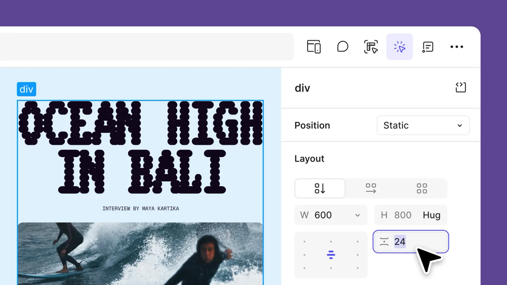Viewport: 507px width, 285px height.
Task: Select center alignment in alignment grid
Action: point(331,255)
